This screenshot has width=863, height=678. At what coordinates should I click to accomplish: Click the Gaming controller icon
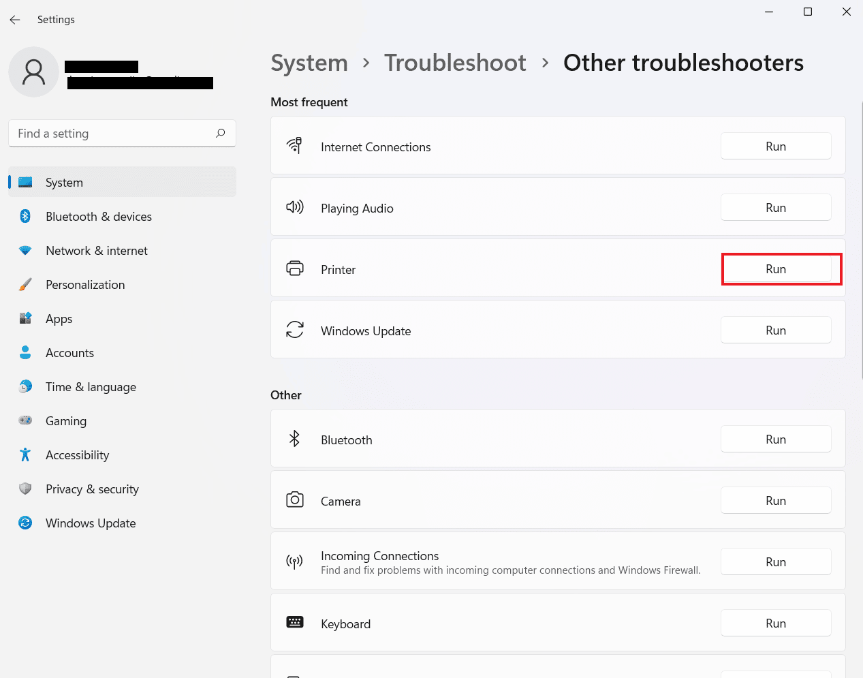25,420
